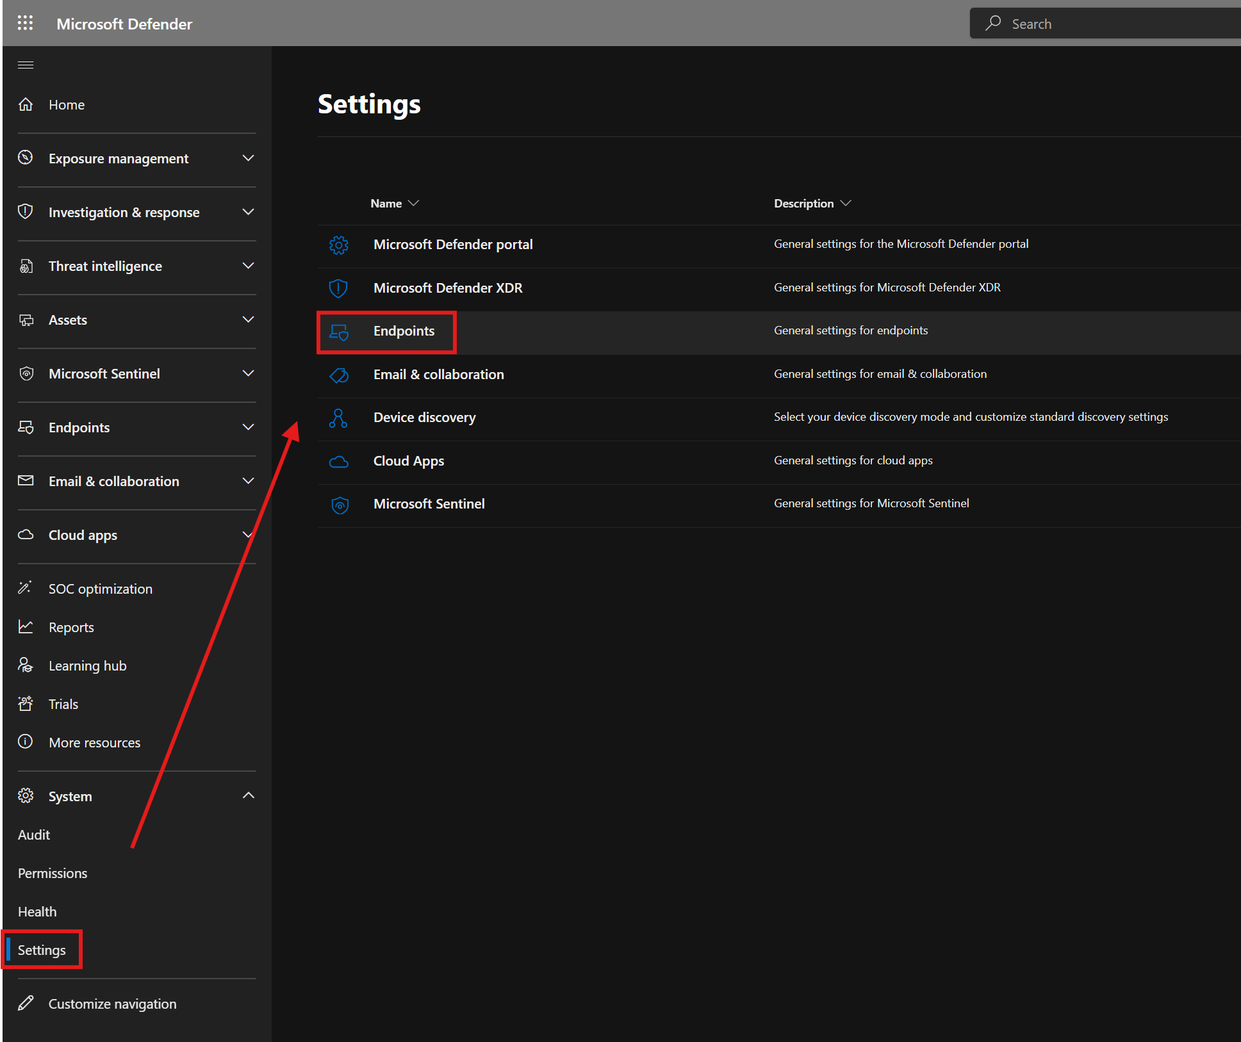Click the Exposure management compass icon
1241x1042 pixels.
pyautogui.click(x=26, y=158)
